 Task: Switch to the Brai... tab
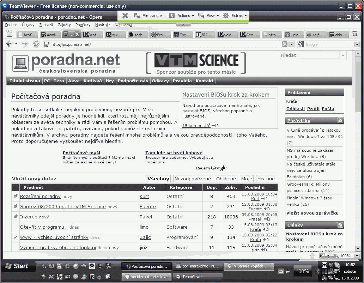pyautogui.click(x=160, y=35)
